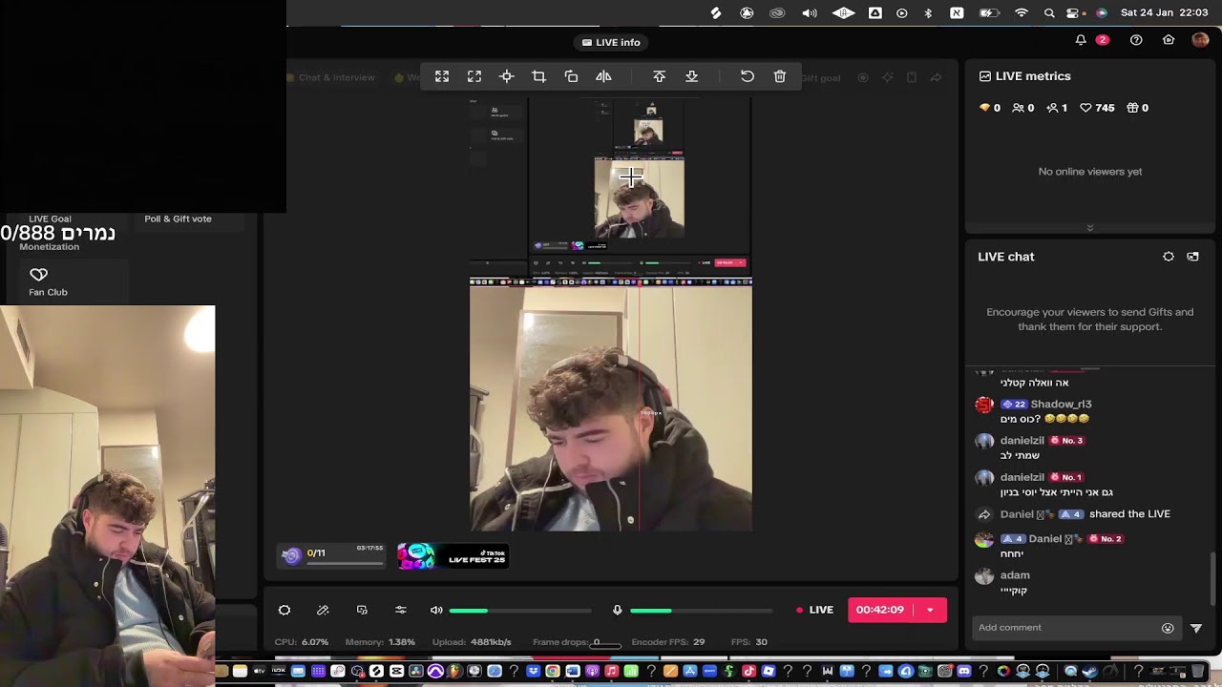Screen dimensions: 1222x687
Task: Click the 745 likes metric
Action: coord(1097,108)
